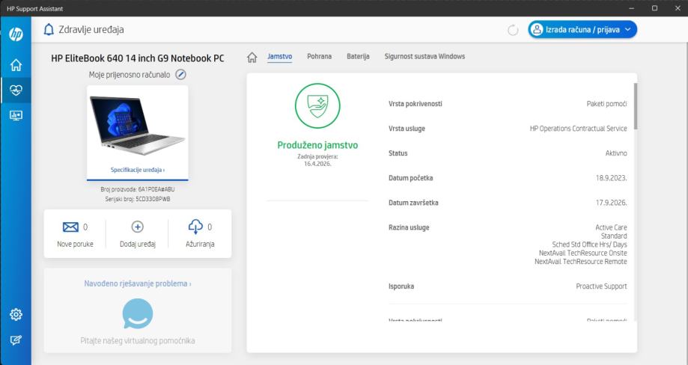Open Nove poruke envelope icon
The height and width of the screenshot is (365, 688).
point(70,227)
